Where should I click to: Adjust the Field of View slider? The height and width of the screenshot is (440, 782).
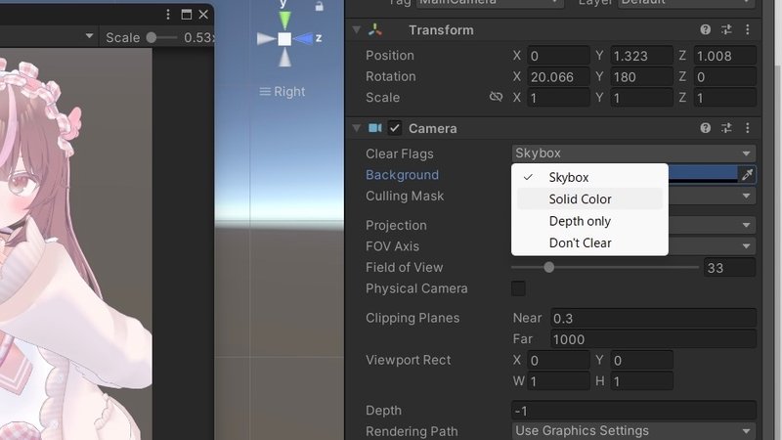(605, 267)
